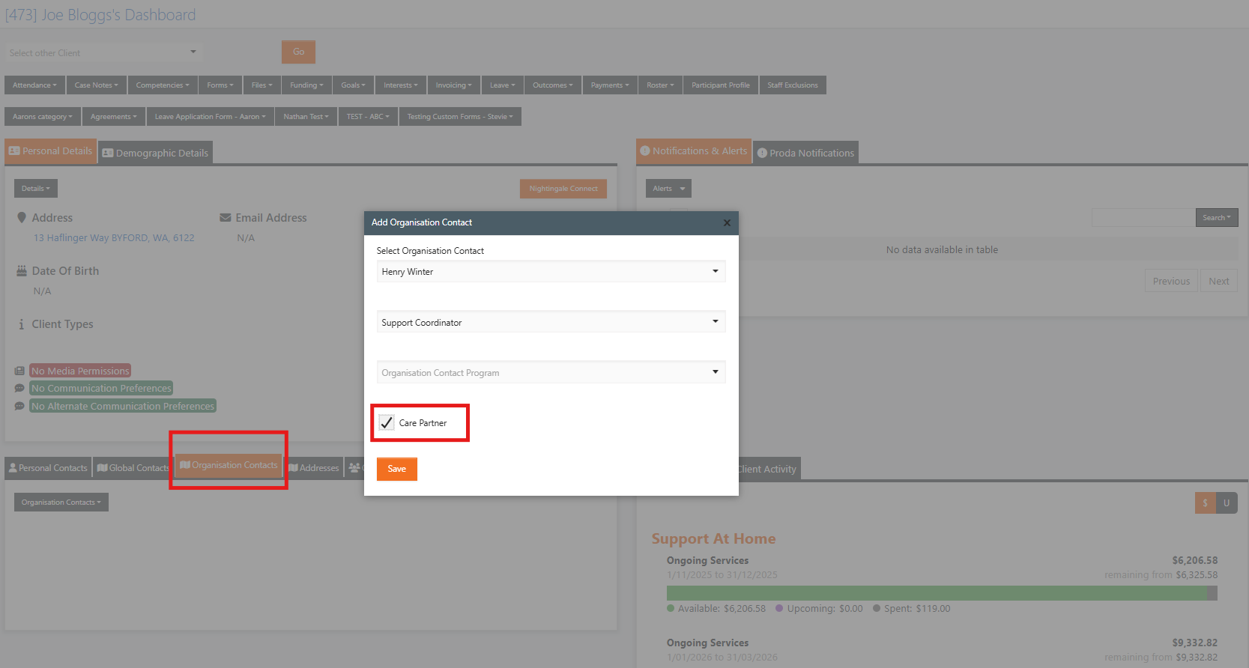Open the Roster menu
1249x668 pixels.
pyautogui.click(x=661, y=85)
